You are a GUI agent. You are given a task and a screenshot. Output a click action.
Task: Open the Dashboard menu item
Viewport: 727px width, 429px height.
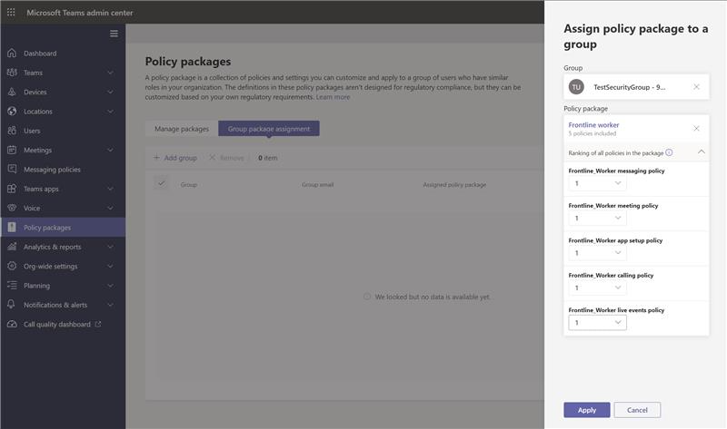[63, 54]
